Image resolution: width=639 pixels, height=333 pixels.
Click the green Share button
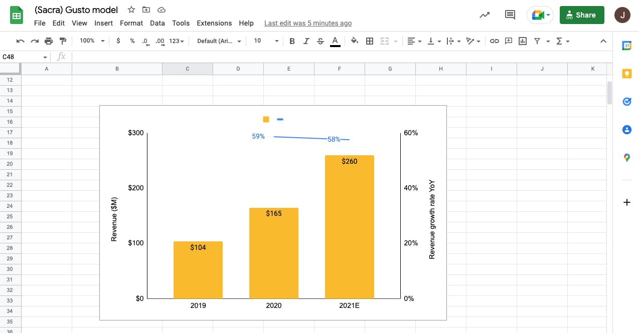point(582,15)
